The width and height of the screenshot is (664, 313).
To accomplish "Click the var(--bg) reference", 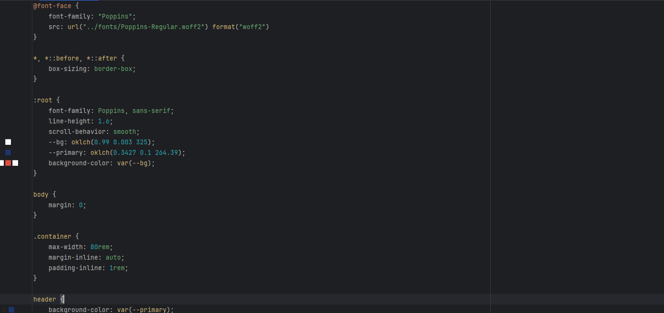I will (134, 163).
